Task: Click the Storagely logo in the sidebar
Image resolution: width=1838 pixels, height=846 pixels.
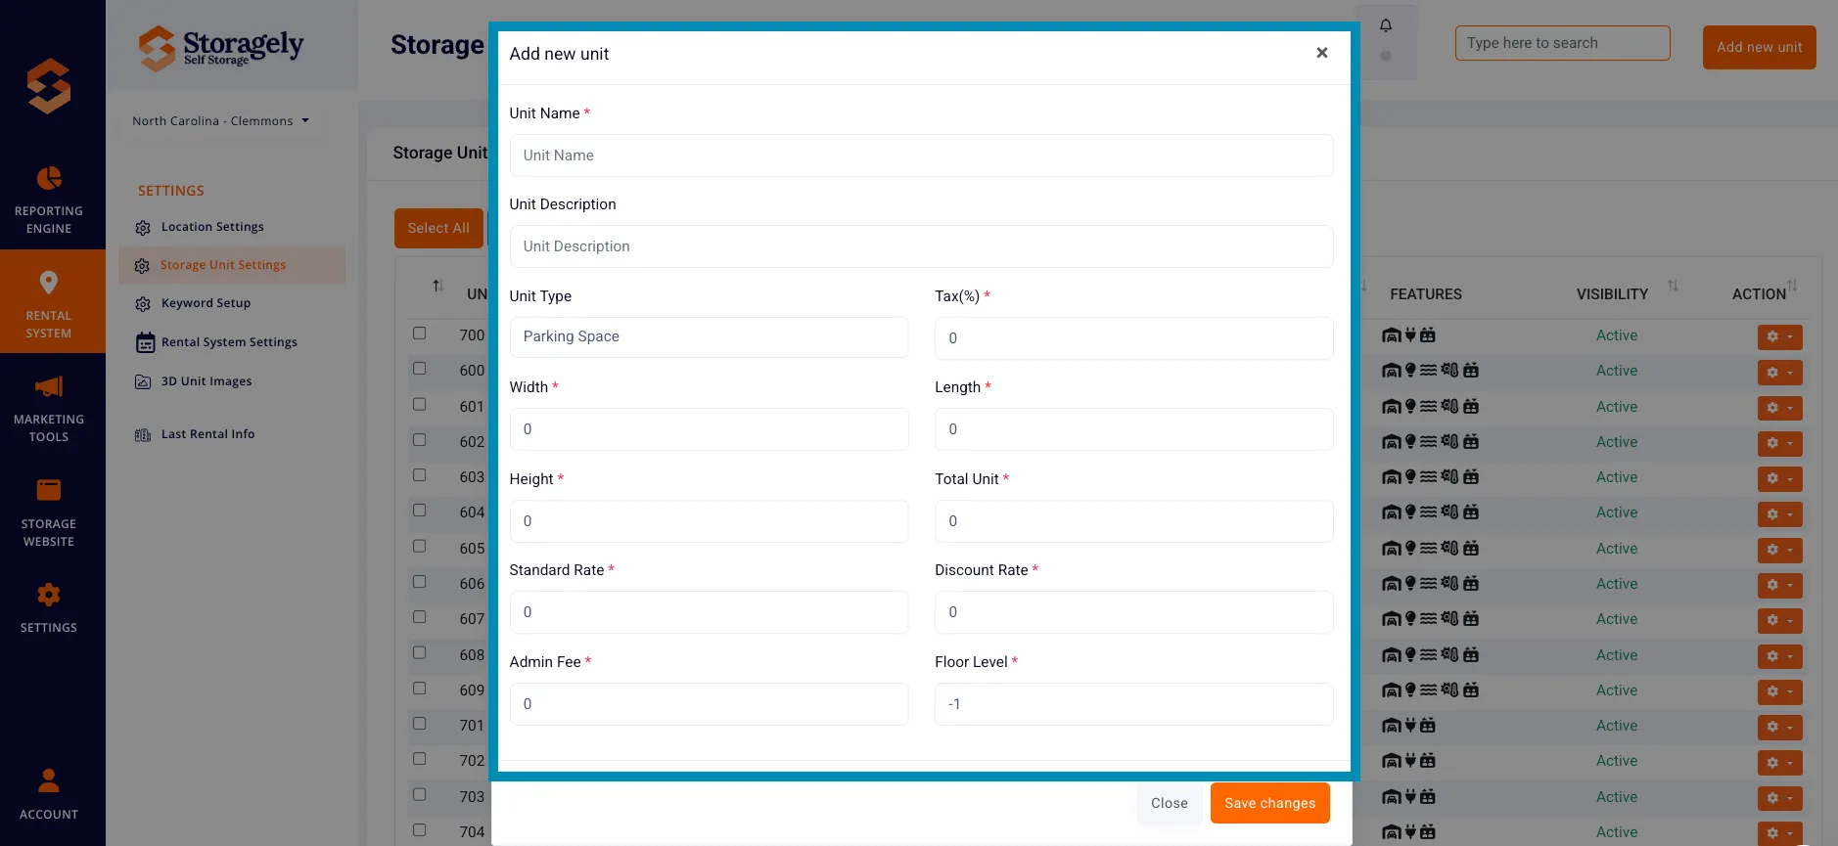Action: (x=49, y=86)
